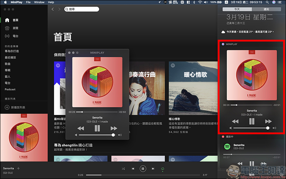Go forward with Spotify right arrow
The height and width of the screenshot is (179, 286).
pos(59,9)
